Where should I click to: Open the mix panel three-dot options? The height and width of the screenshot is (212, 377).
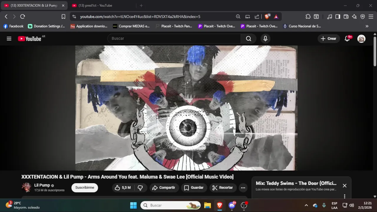(x=345, y=196)
